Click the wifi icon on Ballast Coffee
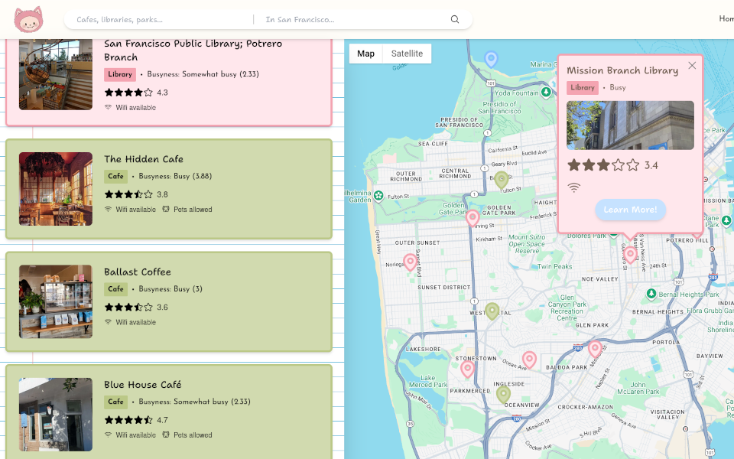The height and width of the screenshot is (459, 734). (x=107, y=322)
